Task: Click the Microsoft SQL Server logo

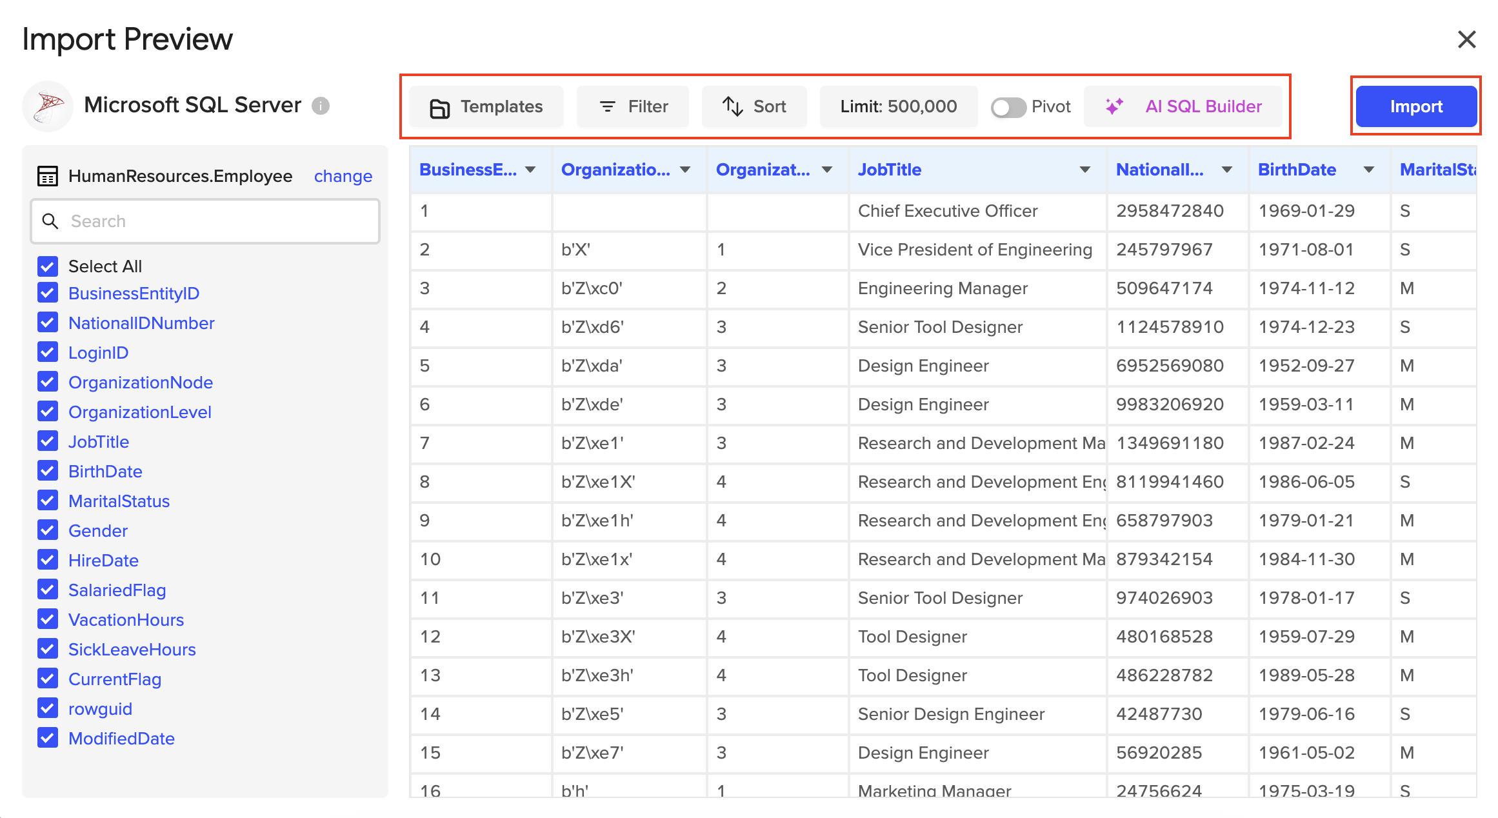Action: (x=48, y=106)
